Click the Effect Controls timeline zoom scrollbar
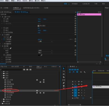This screenshot has width=109, height=106. point(89,62)
